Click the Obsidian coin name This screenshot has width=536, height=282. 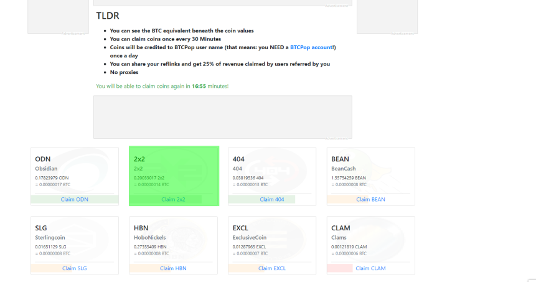coord(46,169)
